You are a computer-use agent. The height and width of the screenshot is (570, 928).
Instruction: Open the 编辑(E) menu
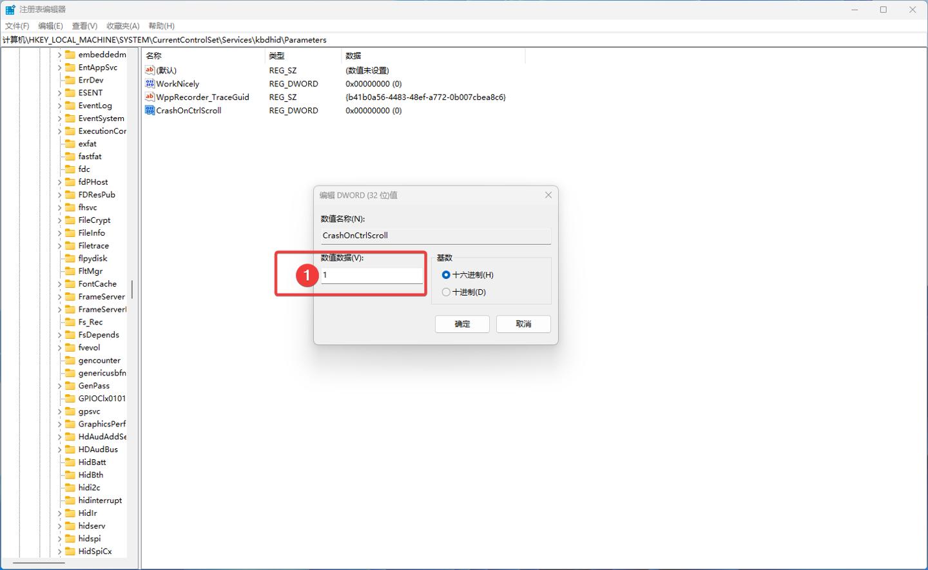click(50, 26)
